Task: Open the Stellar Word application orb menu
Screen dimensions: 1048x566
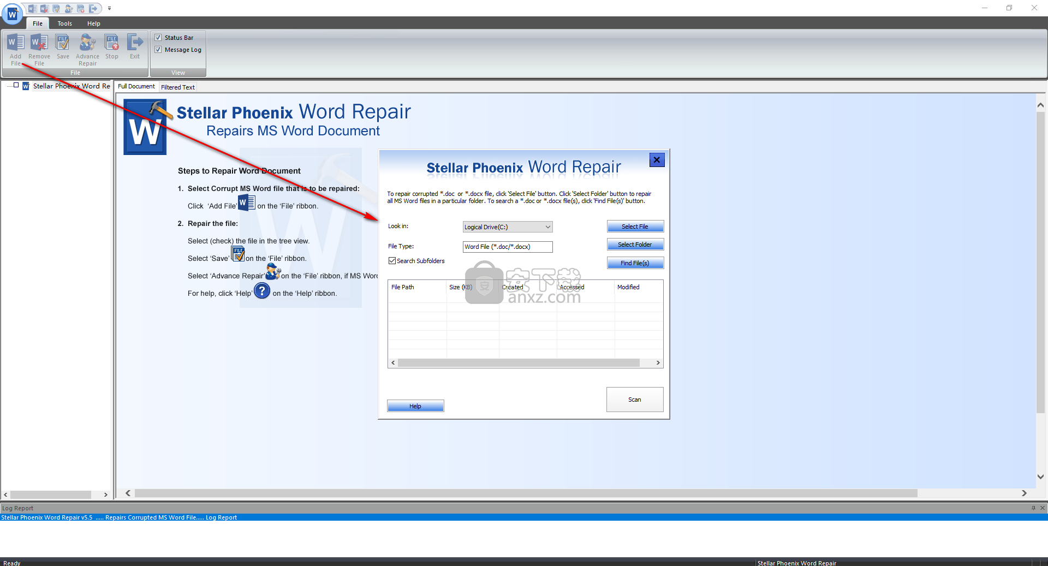Action: pos(12,14)
